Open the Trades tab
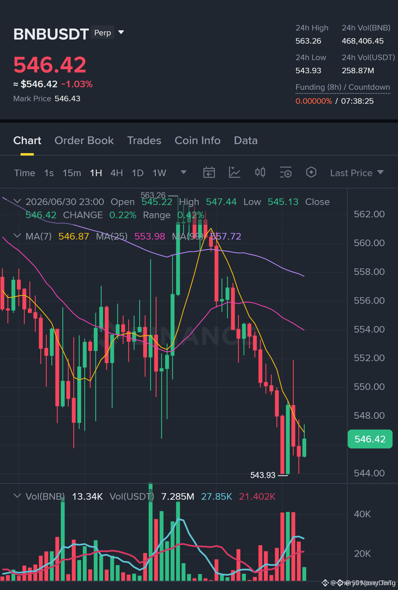This screenshot has width=398, height=590. tap(144, 141)
